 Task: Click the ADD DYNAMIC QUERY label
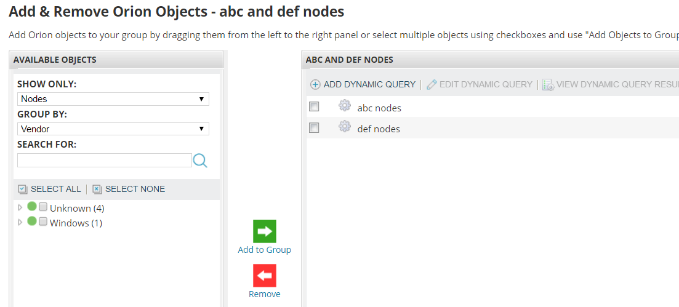coord(369,84)
